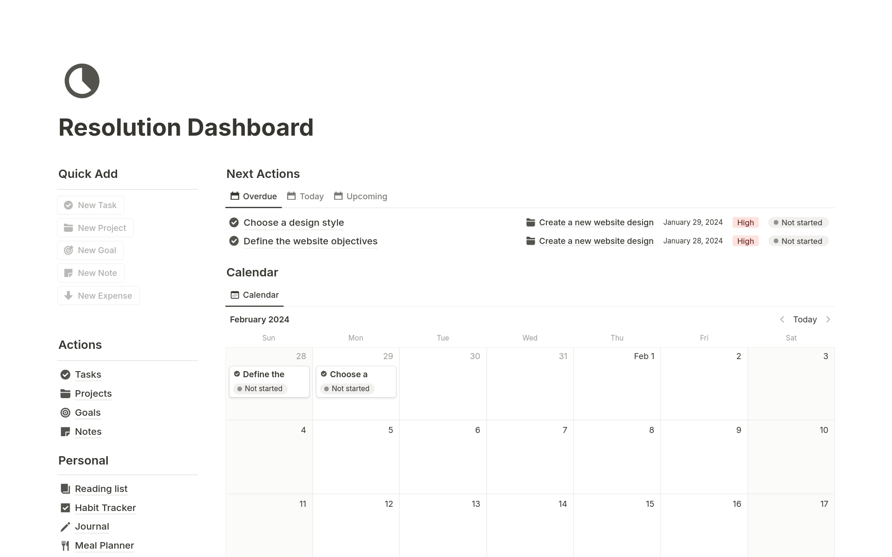
Task: Expand the Upcoming next actions filter
Action: pyautogui.click(x=361, y=196)
